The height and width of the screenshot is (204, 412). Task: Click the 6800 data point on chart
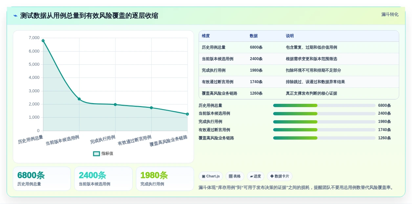point(43,41)
